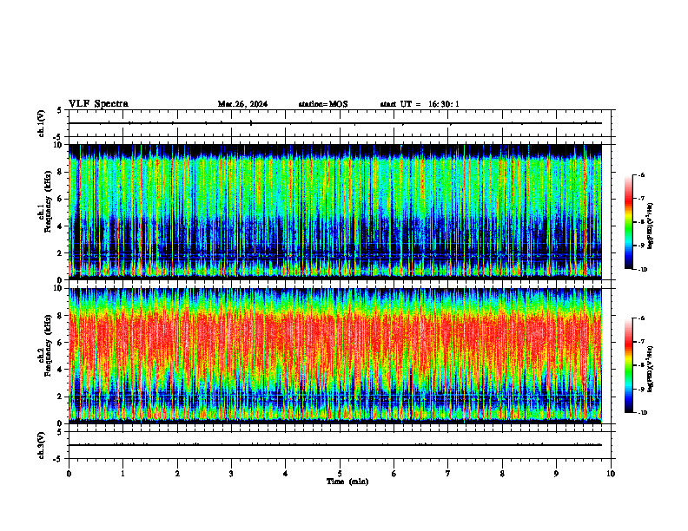Click the ch.1 spectrogram color scale bar
Screen dimensions: 688x531
629,222
